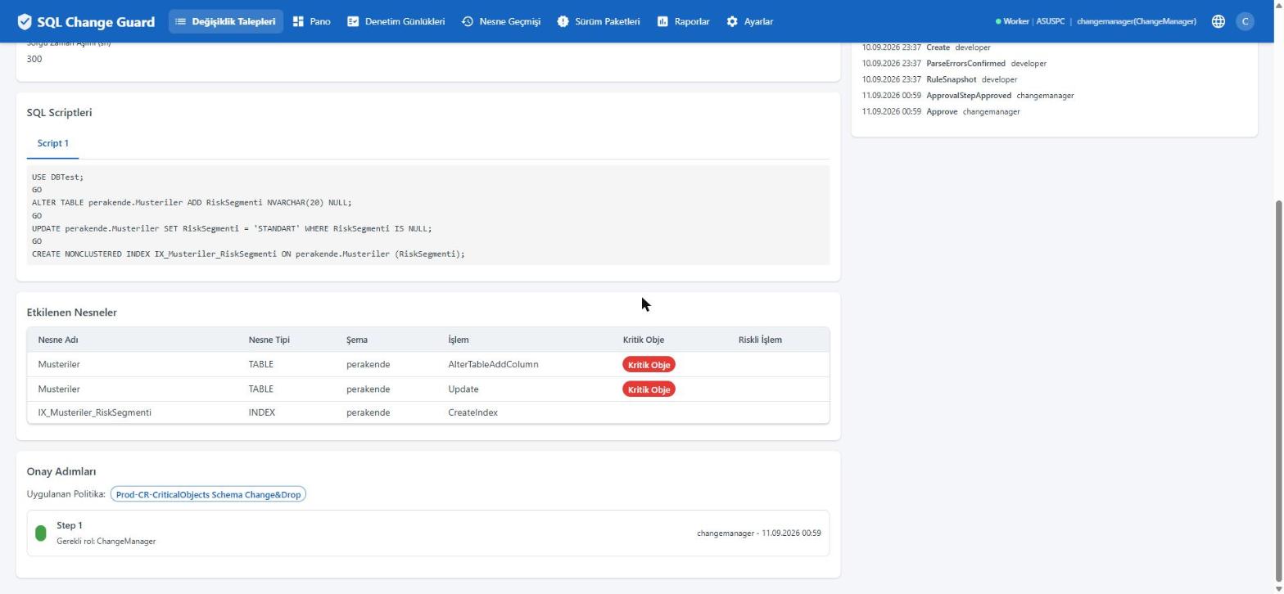
Task: Click the Riskli İşlem column header
Action: [x=760, y=340]
